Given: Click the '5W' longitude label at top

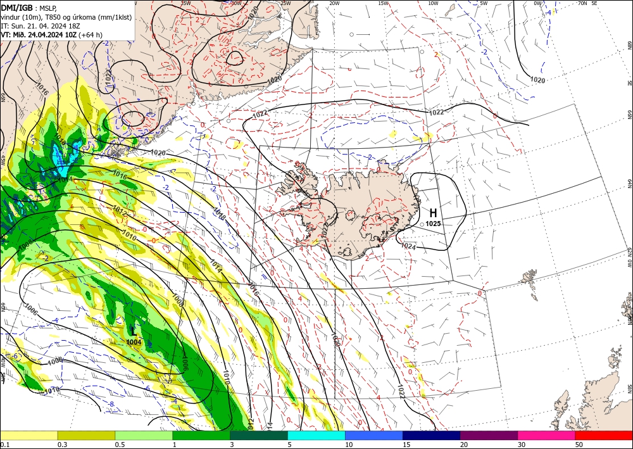Looking at the screenshot, I should pyautogui.click(x=484, y=3).
